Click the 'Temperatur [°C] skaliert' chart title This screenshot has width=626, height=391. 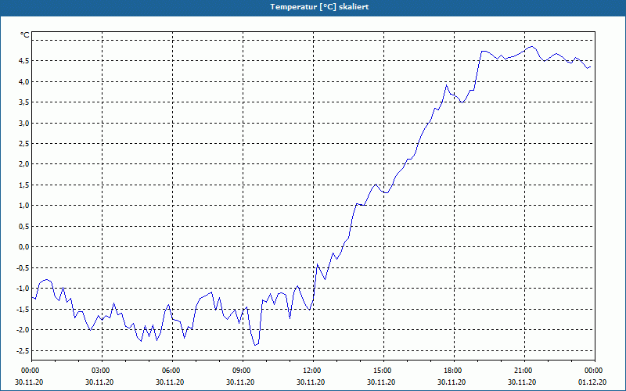point(319,7)
